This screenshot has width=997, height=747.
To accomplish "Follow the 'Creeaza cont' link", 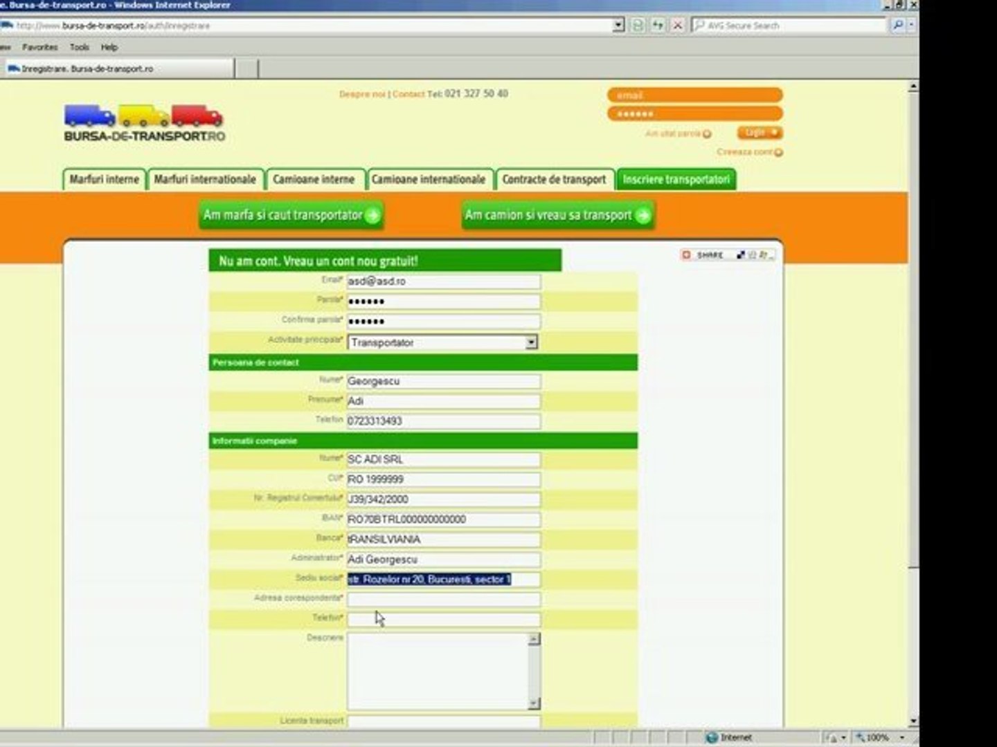I will pyautogui.click(x=749, y=152).
